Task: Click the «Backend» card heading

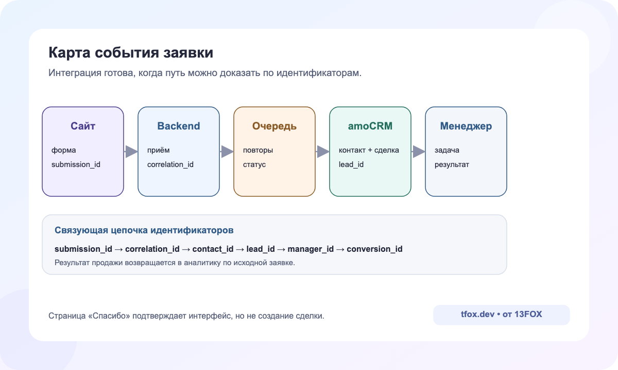Action: coord(179,126)
